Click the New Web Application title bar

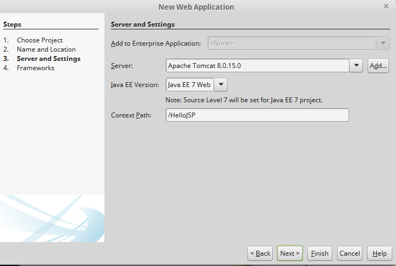196,7
